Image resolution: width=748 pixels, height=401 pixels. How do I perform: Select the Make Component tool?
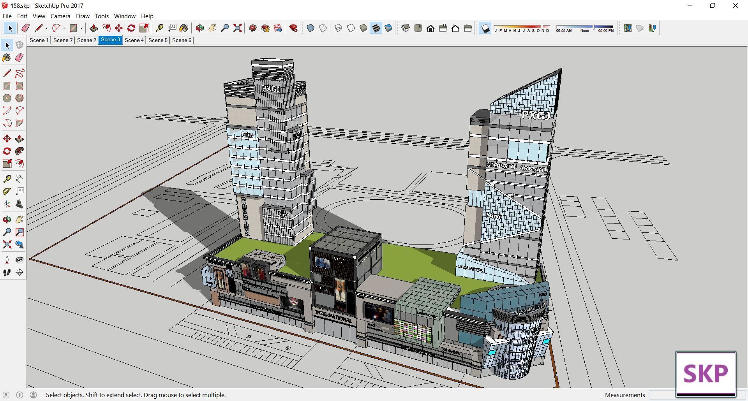tap(19, 45)
